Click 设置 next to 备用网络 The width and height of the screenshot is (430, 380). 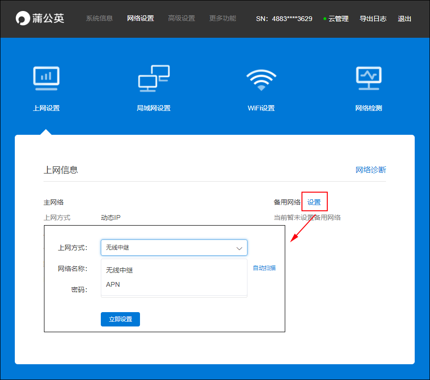[314, 202]
